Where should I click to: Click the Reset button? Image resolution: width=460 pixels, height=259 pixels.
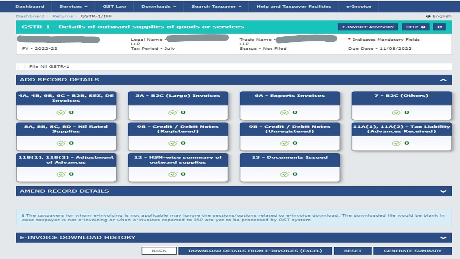tap(353, 251)
